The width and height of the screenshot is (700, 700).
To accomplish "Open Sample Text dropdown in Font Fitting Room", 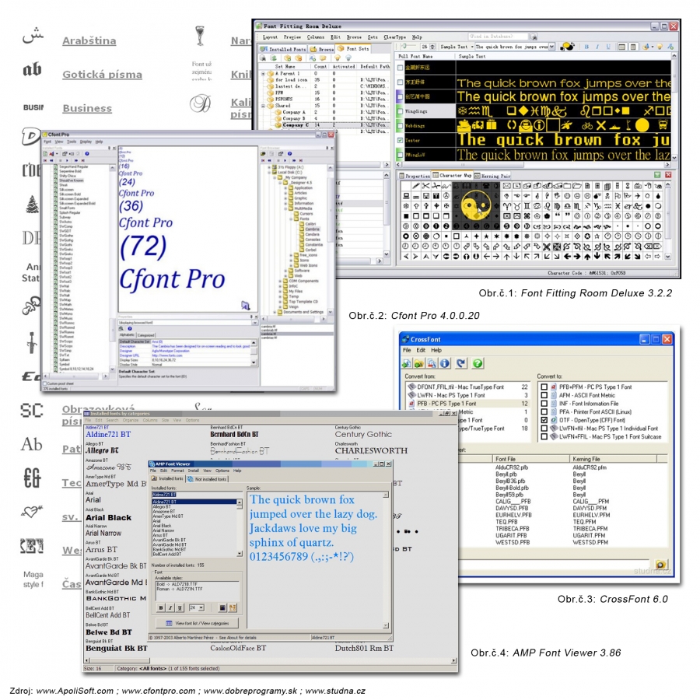I will click(x=551, y=47).
